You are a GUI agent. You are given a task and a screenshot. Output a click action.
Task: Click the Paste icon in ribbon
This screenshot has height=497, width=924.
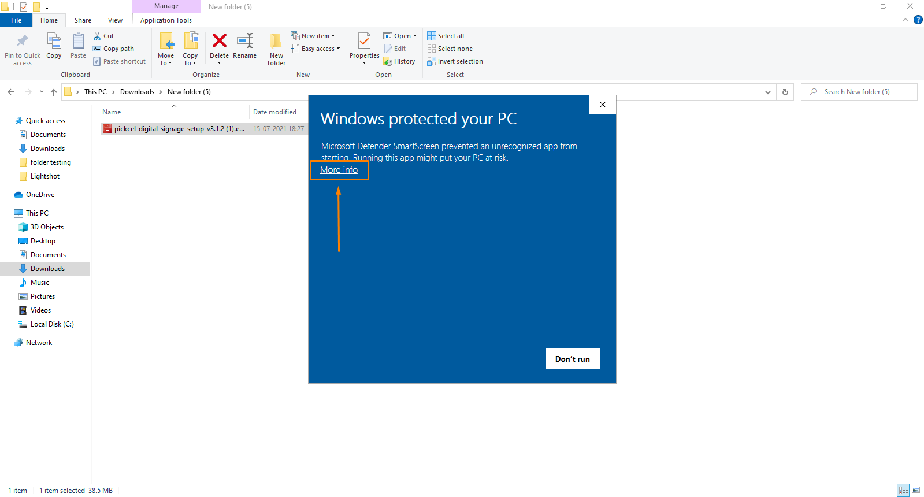coord(78,42)
